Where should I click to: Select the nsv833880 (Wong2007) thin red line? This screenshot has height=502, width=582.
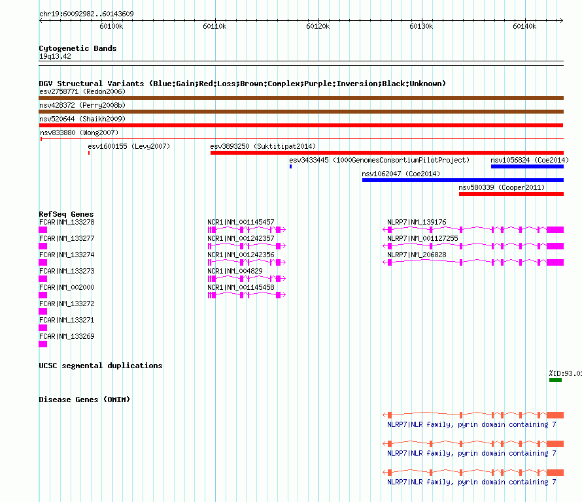click(301, 139)
